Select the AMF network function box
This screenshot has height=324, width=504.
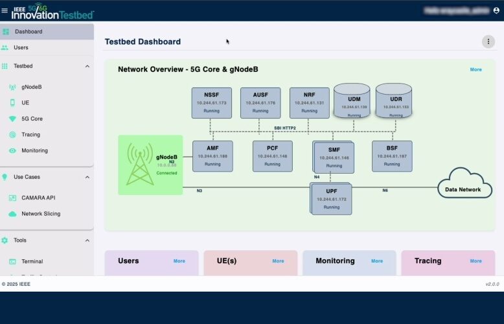pos(212,156)
